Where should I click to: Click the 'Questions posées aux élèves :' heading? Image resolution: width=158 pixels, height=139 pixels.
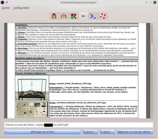30,58
